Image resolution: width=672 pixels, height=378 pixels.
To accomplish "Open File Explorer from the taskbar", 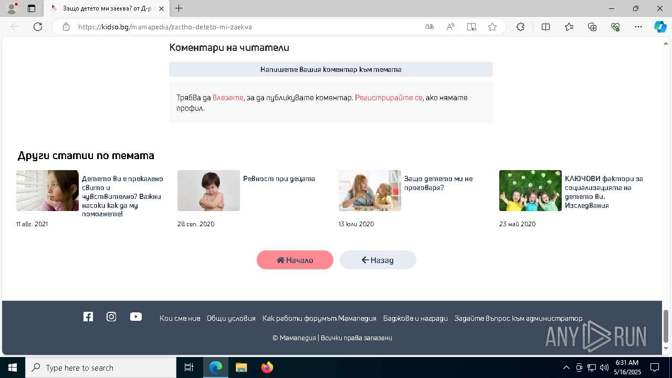I will [241, 367].
